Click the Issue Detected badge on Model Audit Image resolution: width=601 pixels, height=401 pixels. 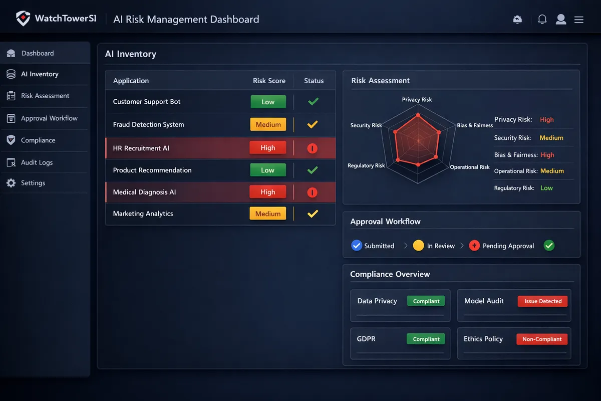point(542,301)
